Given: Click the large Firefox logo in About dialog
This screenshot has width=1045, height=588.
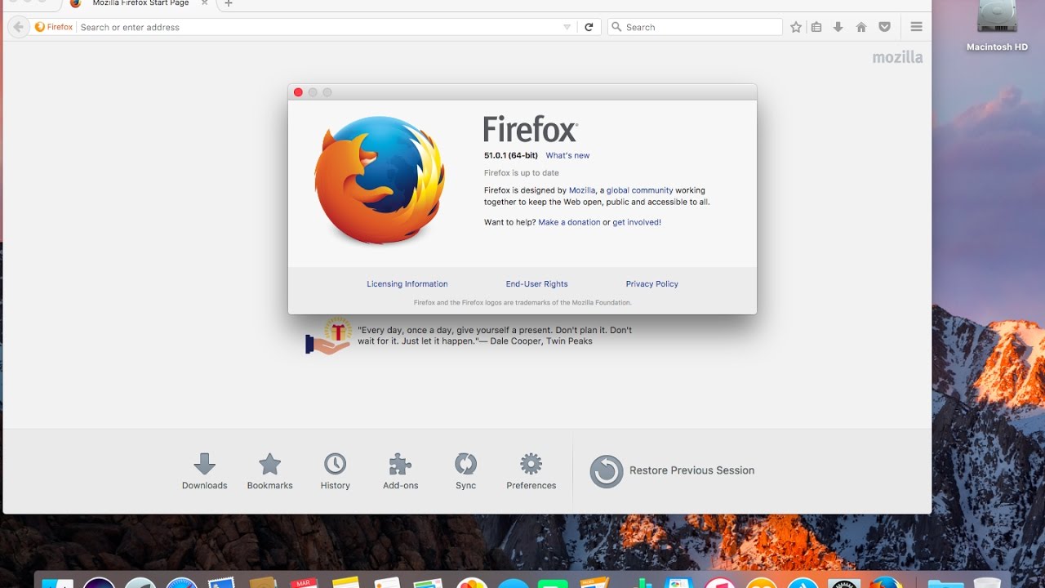Looking at the screenshot, I should pyautogui.click(x=380, y=180).
